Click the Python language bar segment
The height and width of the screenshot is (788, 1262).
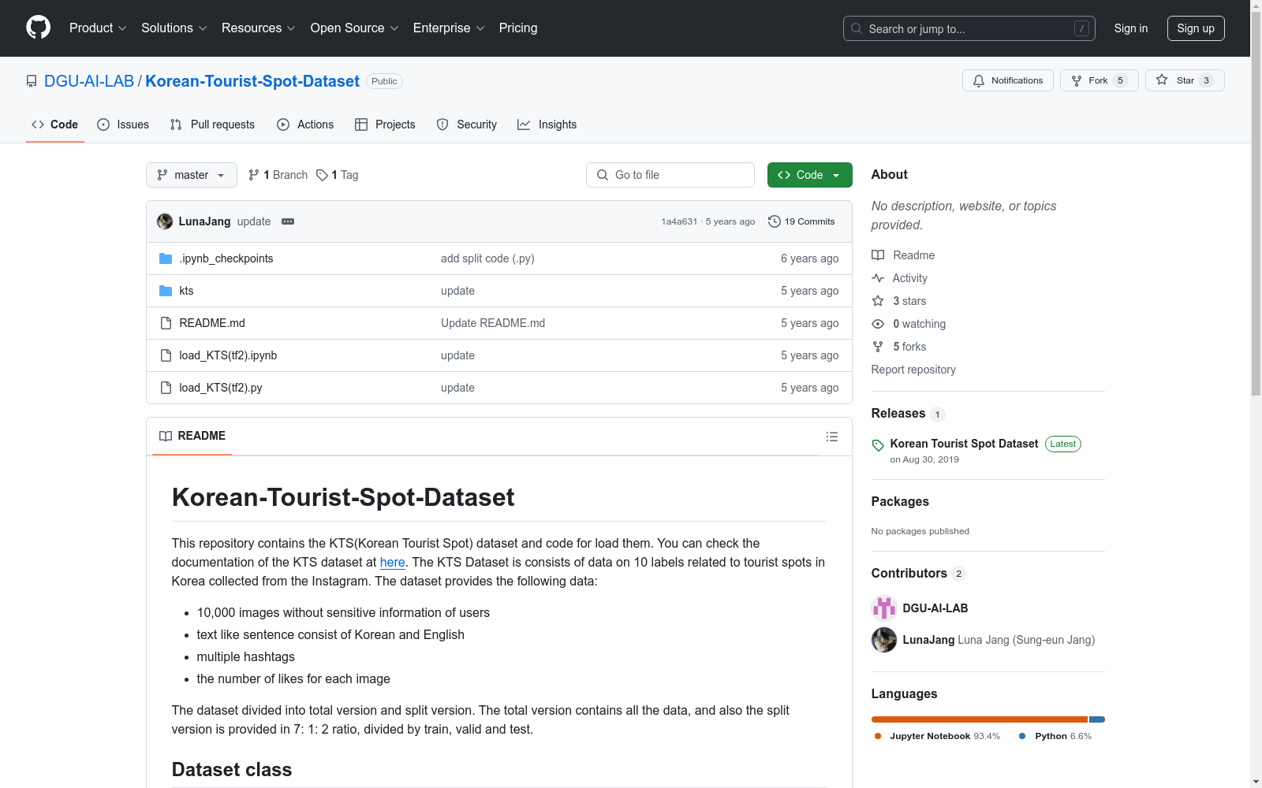click(x=1097, y=719)
